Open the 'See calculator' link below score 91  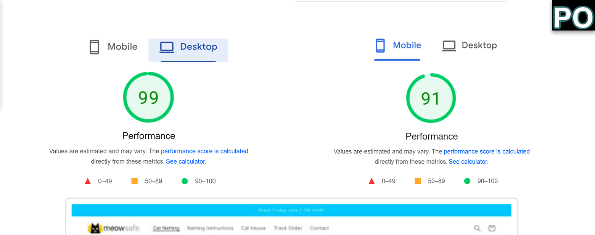(468, 161)
